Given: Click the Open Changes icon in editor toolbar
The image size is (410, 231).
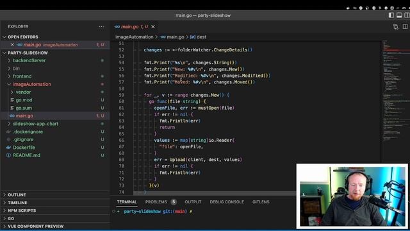Looking at the screenshot, I should [x=396, y=27].
